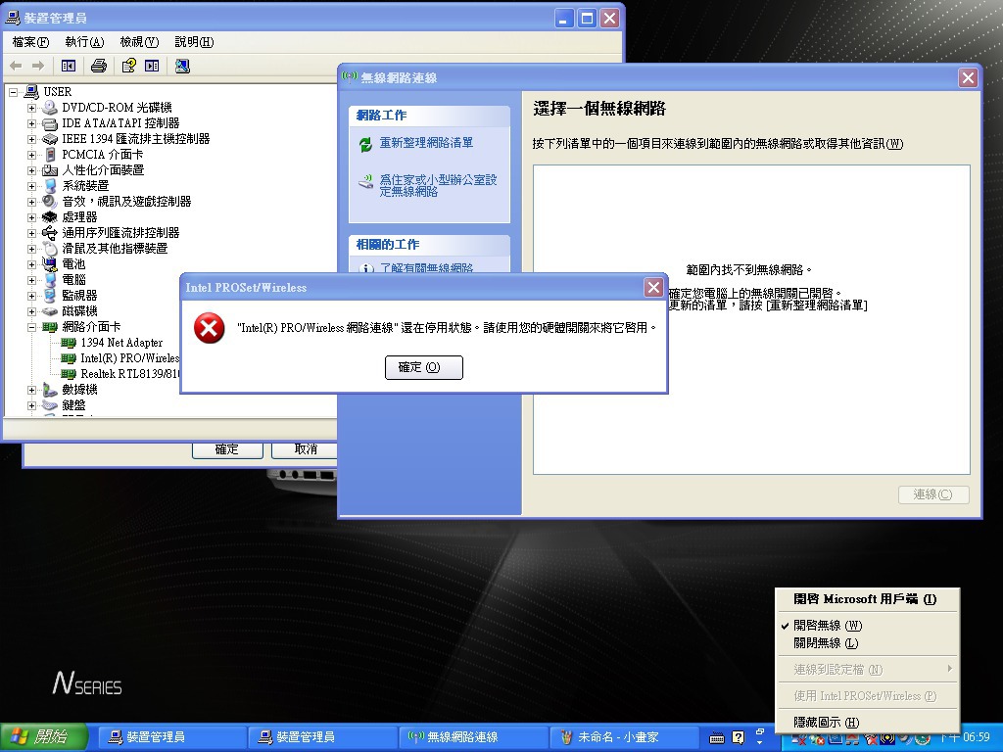This screenshot has width=1003, height=752.
Task: Click the Properties help icon in Device Manager toolbar
Action: coord(128,66)
